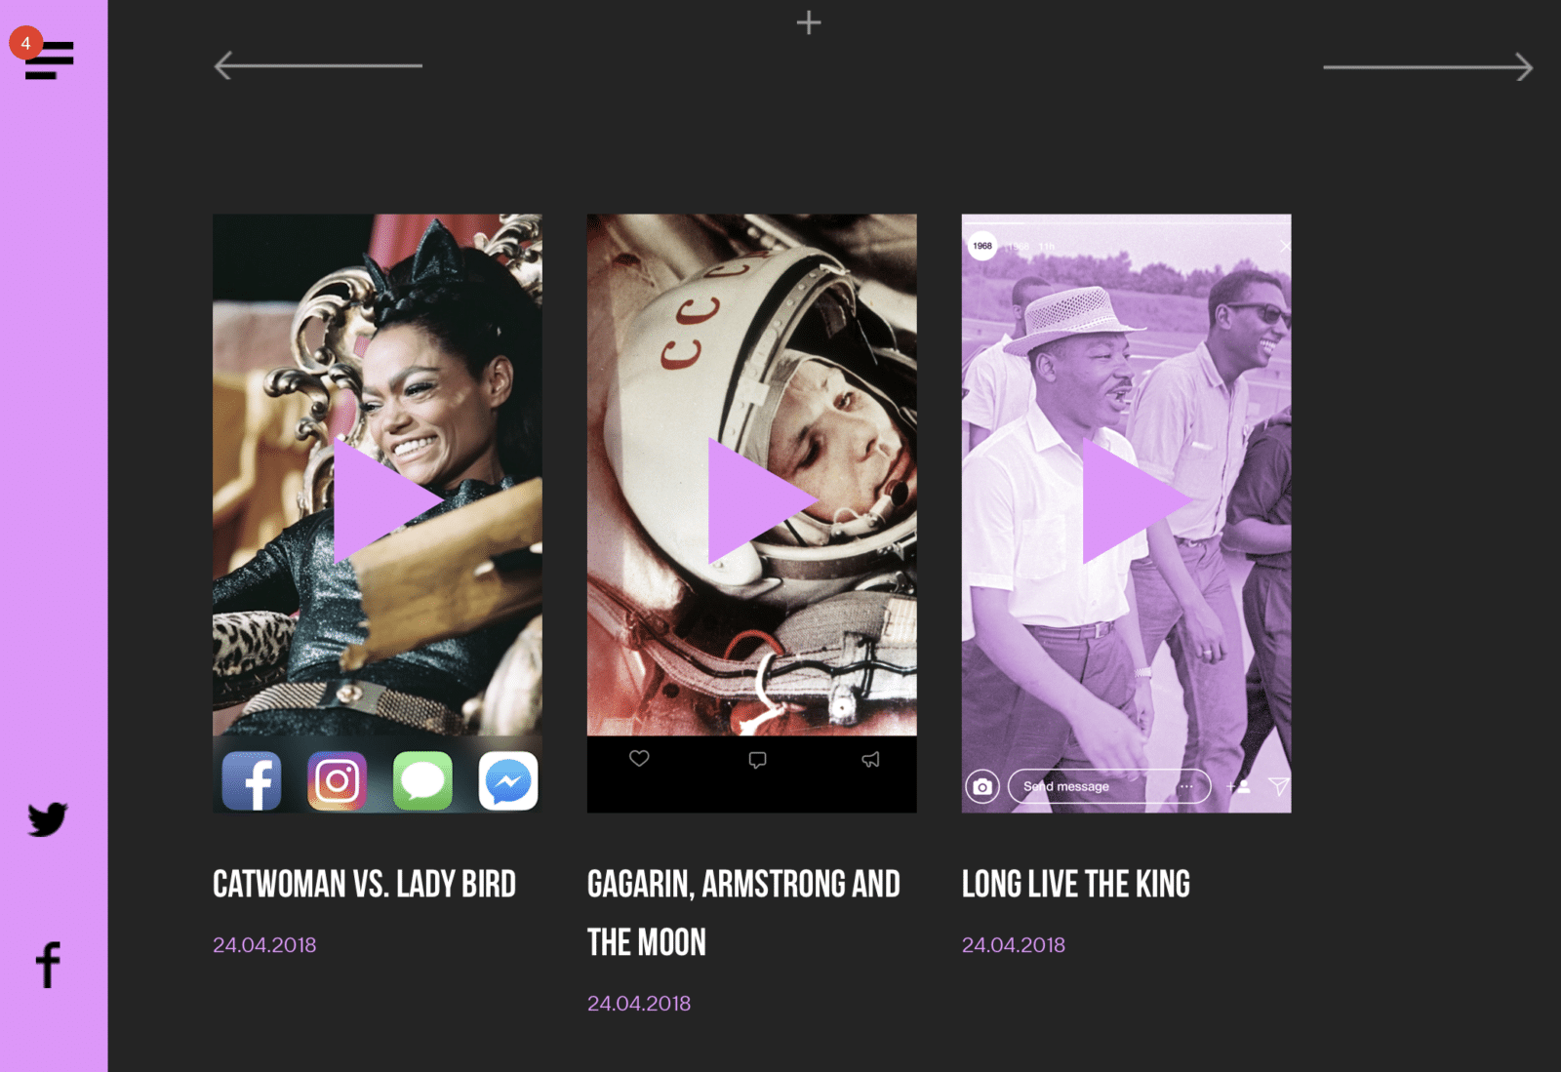
Task: Go to previous stories with left arrow
Action: coord(318,65)
